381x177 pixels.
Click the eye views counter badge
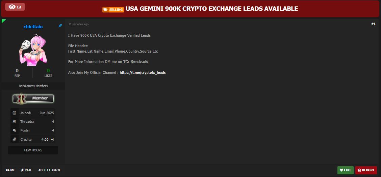point(15,7)
